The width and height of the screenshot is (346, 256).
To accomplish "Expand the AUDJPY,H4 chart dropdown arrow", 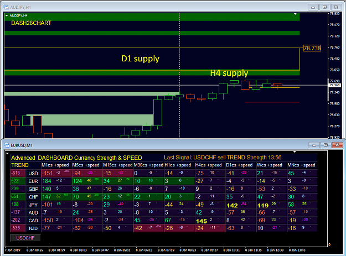I will click(x=7, y=15).
